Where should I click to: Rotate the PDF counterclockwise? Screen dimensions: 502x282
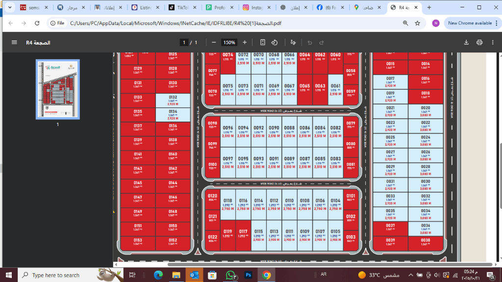[275, 43]
